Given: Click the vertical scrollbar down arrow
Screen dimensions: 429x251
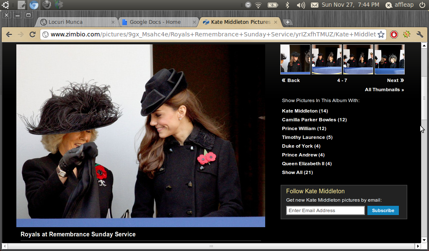Looking at the screenshot, I should (424, 240).
